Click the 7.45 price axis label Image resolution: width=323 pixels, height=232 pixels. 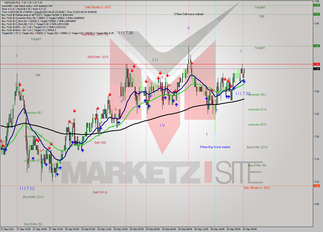[316, 23]
